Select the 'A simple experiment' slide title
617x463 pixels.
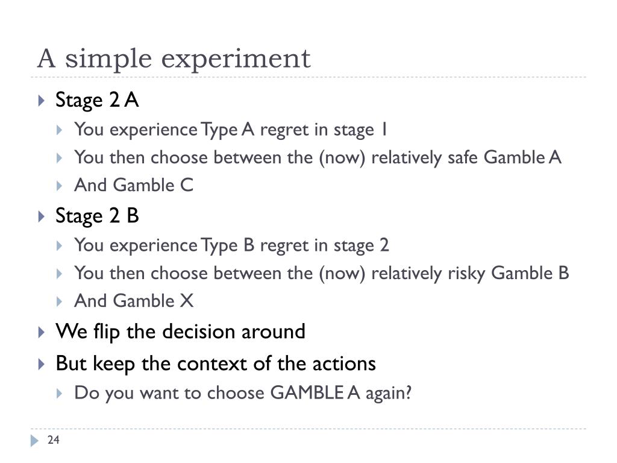[174, 58]
